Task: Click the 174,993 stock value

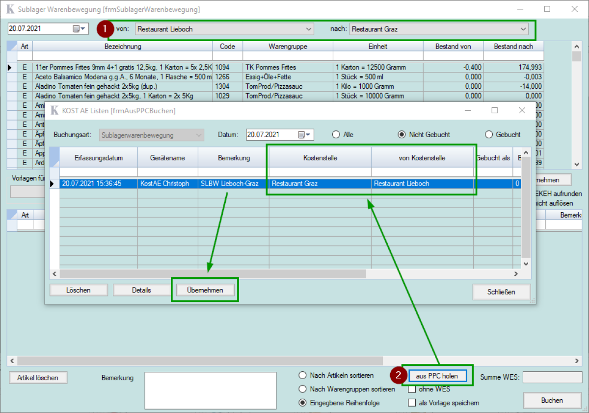Action: click(513, 67)
